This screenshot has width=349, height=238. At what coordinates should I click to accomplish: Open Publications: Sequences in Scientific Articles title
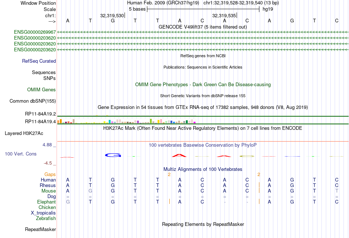(x=203, y=67)
